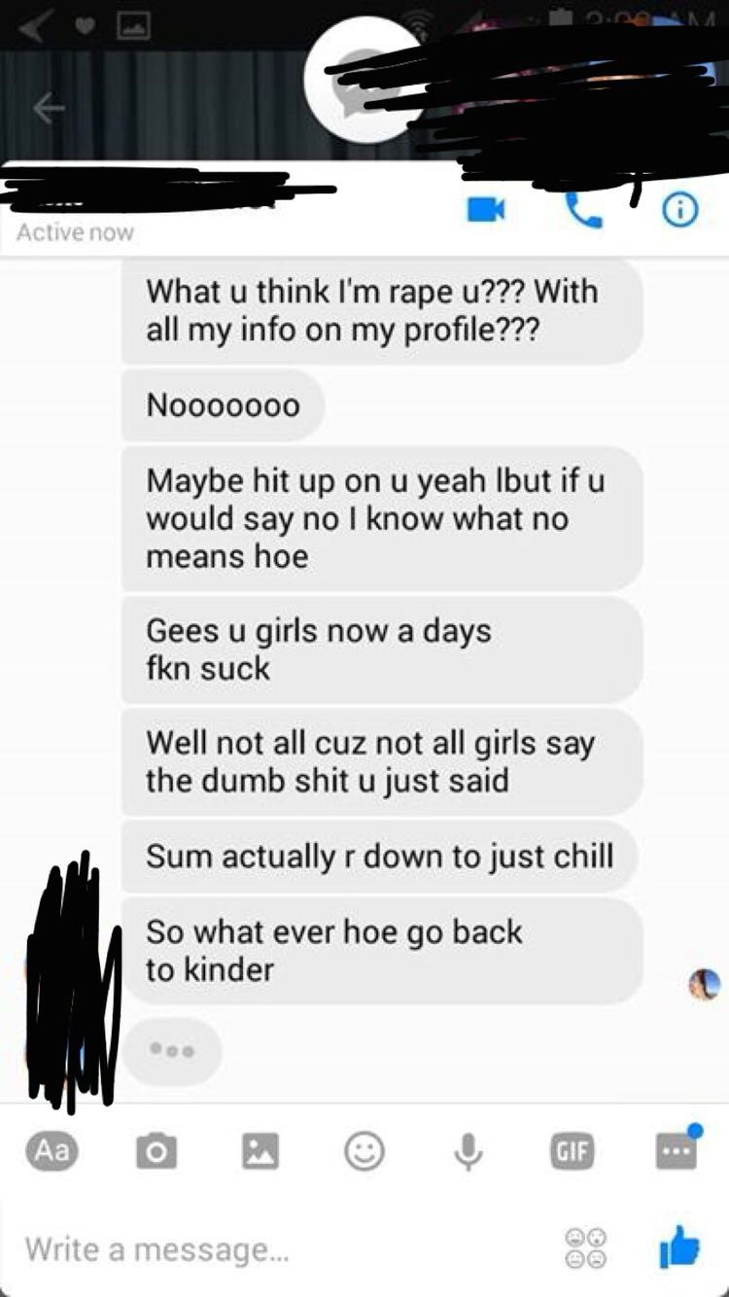Tap the Write a message field
Screen dimensions: 729x1297
pyautogui.click(x=282, y=1248)
